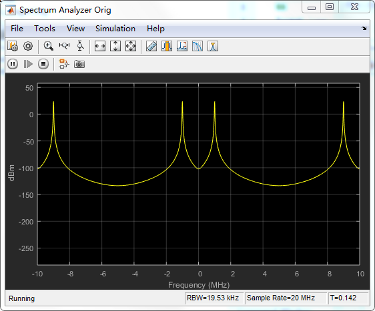Image resolution: width=375 pixels, height=311 pixels.
Task: Click x-axis tick label -10
Action: coord(37,274)
